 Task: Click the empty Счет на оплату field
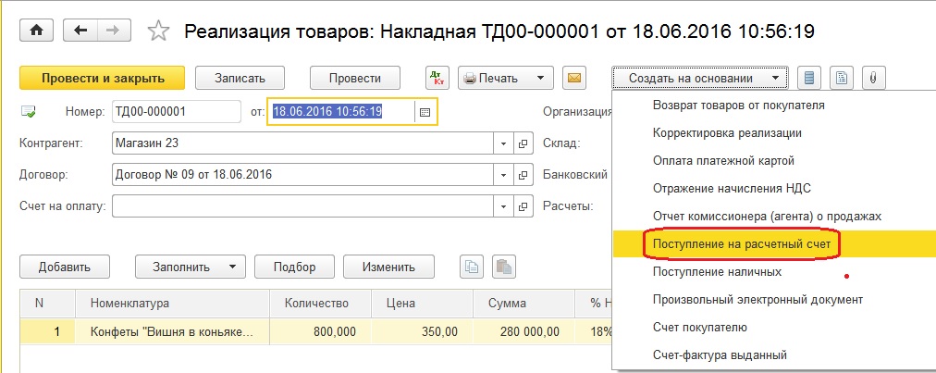[x=302, y=206]
